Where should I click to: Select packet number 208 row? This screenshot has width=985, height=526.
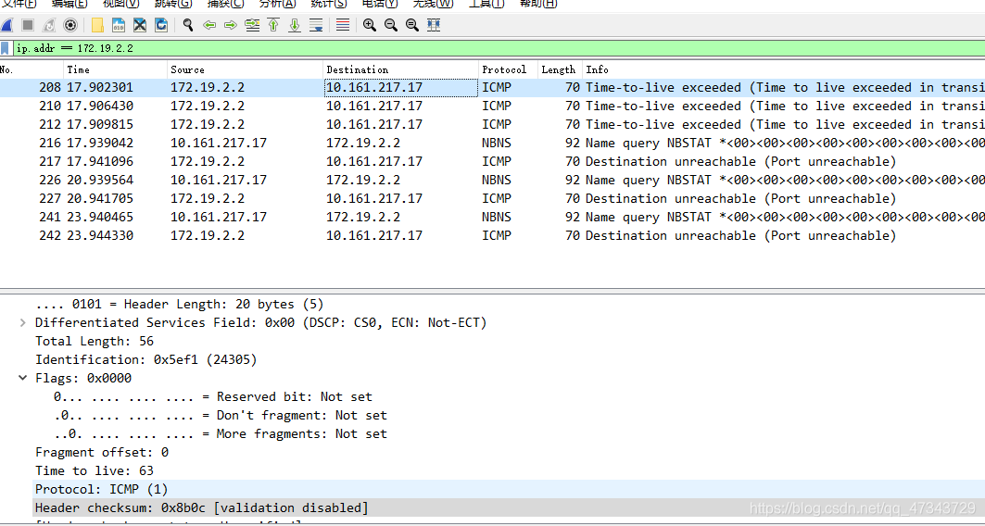pyautogui.click(x=493, y=87)
